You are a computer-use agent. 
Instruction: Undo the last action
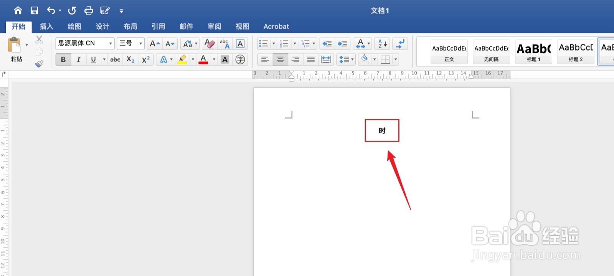click(x=51, y=10)
